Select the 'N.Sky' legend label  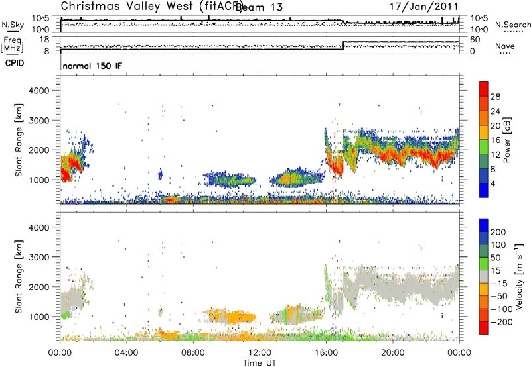click(13, 25)
